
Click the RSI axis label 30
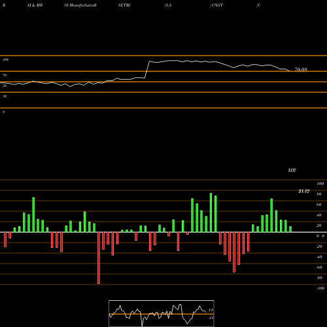pyautogui.click(x=5, y=96)
